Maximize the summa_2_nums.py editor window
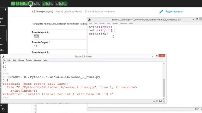Screen dimensions: 202x113 pos(197,19)
